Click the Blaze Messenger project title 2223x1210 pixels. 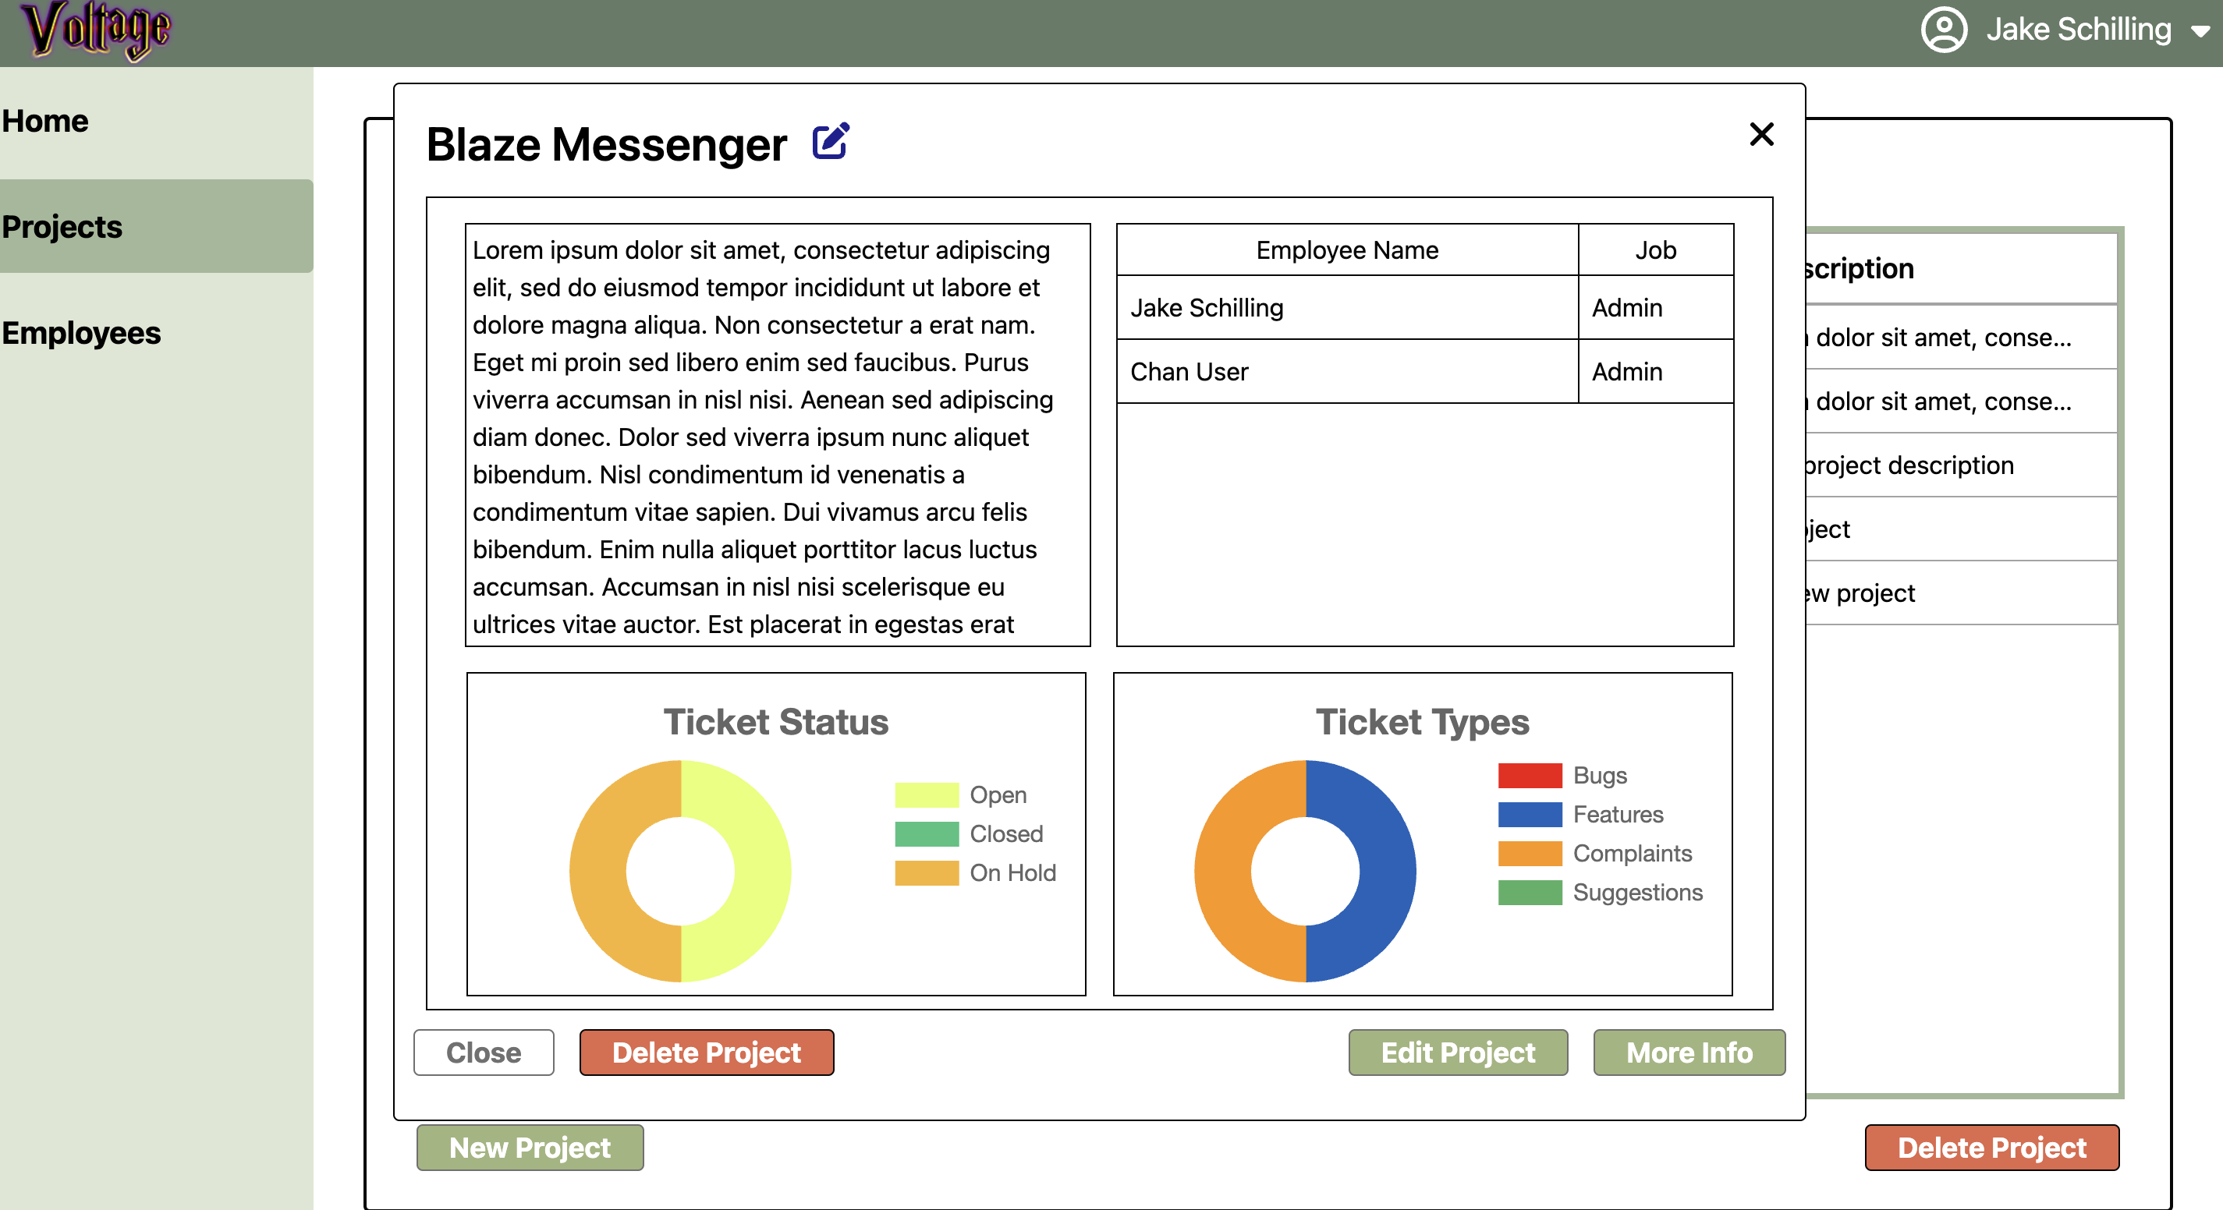(x=606, y=144)
